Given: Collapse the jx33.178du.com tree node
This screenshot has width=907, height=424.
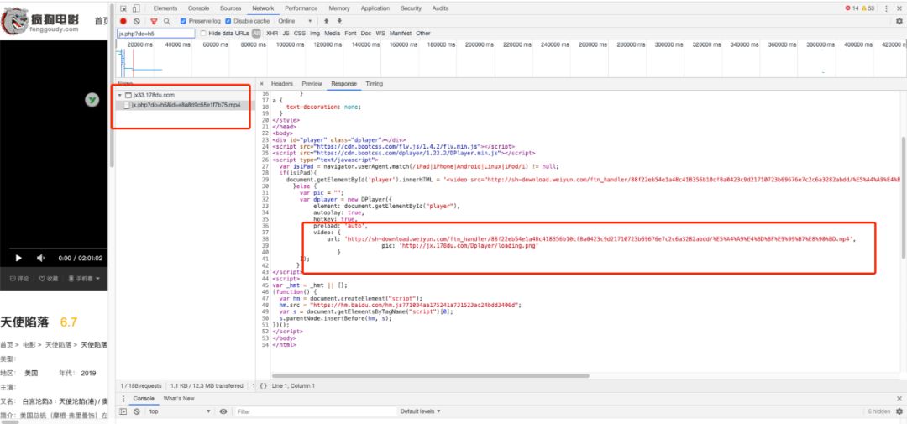Looking at the screenshot, I should coord(119,95).
